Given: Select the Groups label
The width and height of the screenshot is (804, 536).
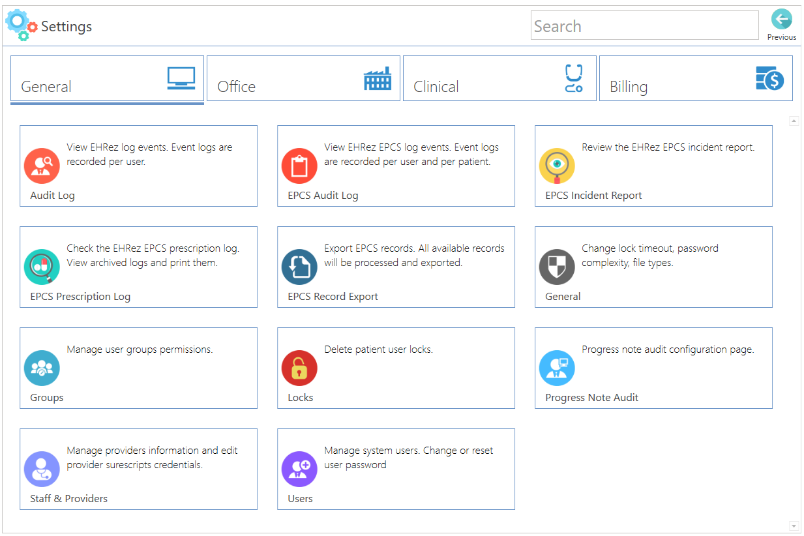Looking at the screenshot, I should click(x=47, y=398).
